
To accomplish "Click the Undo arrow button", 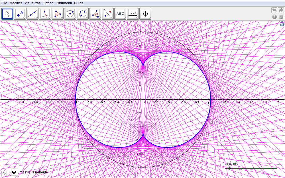I will pos(274,10).
